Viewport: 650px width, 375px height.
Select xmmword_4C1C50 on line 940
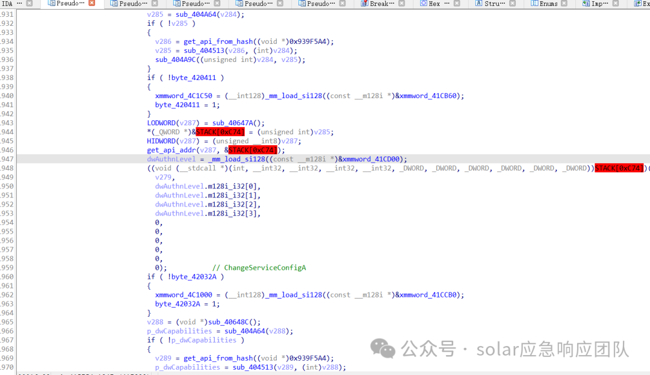(184, 96)
